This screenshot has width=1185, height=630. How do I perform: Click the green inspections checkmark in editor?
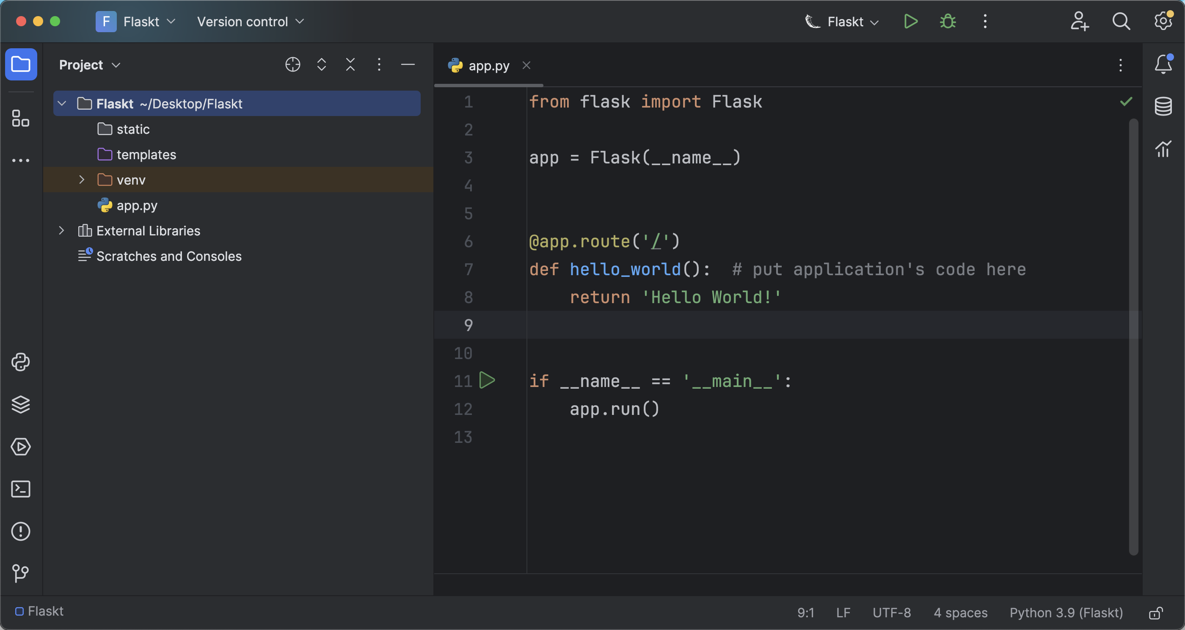pos(1126,101)
